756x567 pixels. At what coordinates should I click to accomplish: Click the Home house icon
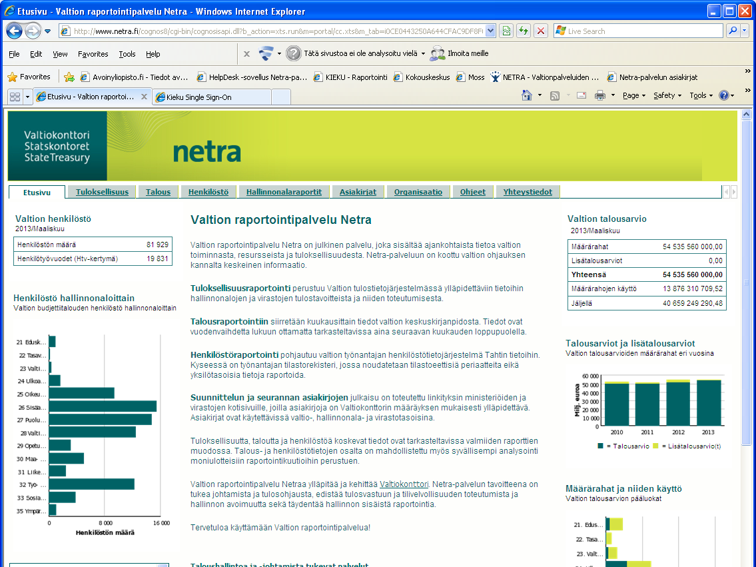tap(527, 95)
